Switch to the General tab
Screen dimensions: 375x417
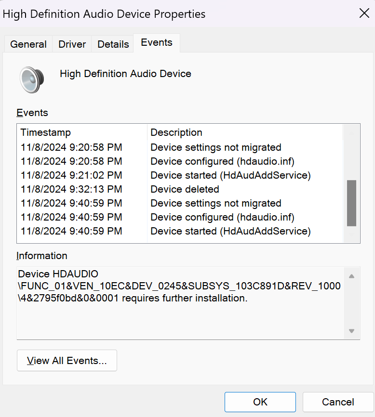tap(28, 44)
